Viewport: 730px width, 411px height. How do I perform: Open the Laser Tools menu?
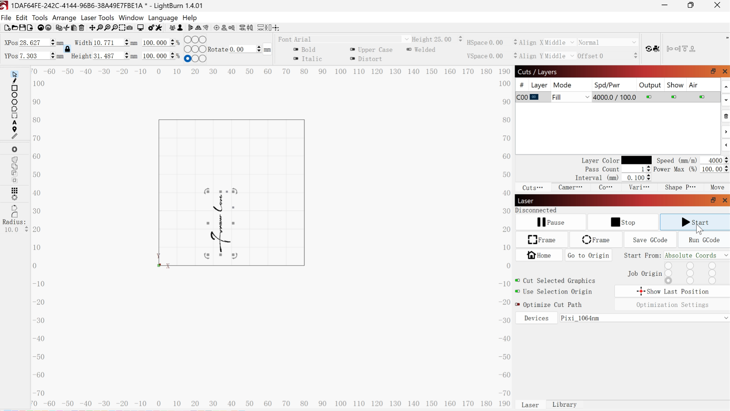point(97,18)
